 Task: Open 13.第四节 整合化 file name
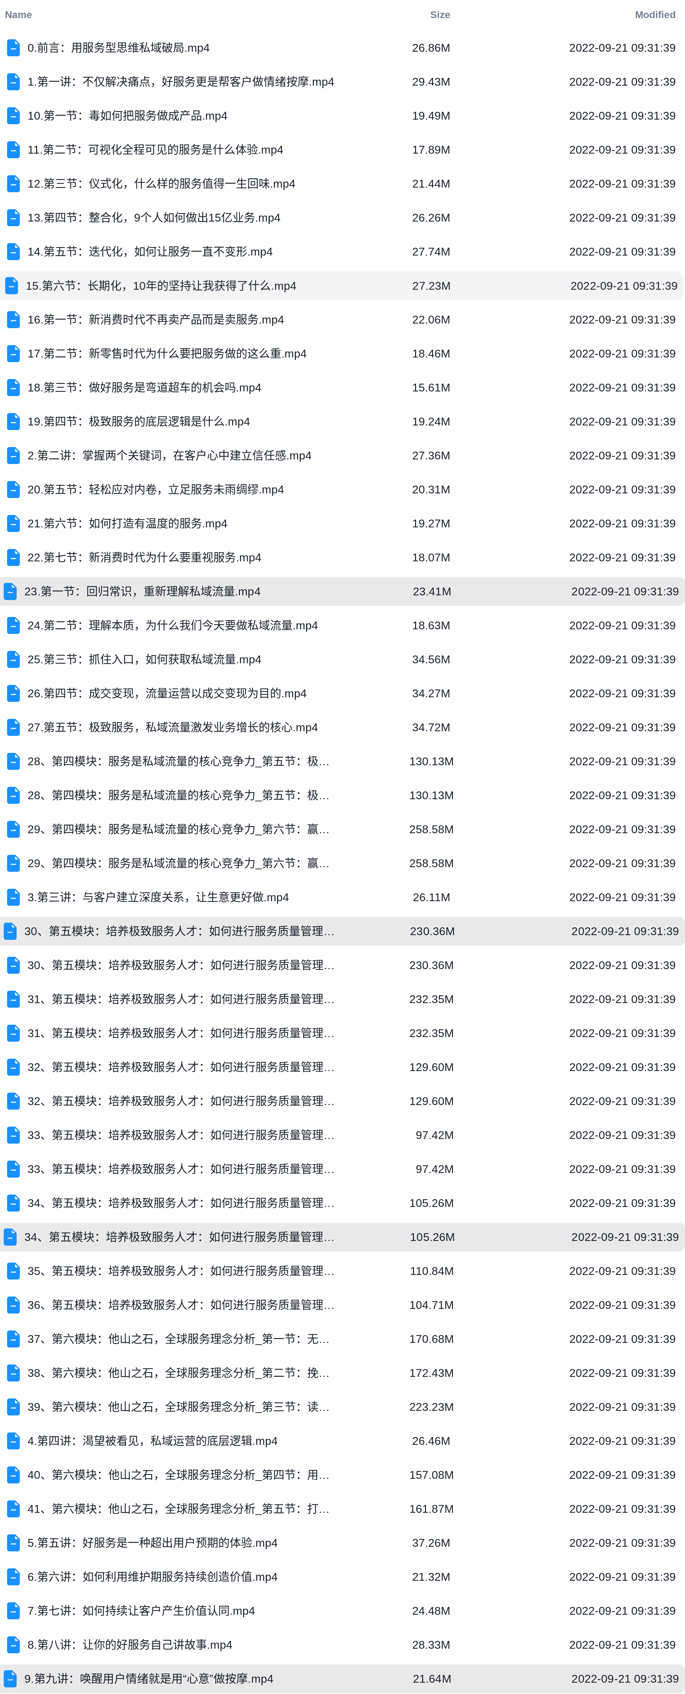pyautogui.click(x=154, y=218)
